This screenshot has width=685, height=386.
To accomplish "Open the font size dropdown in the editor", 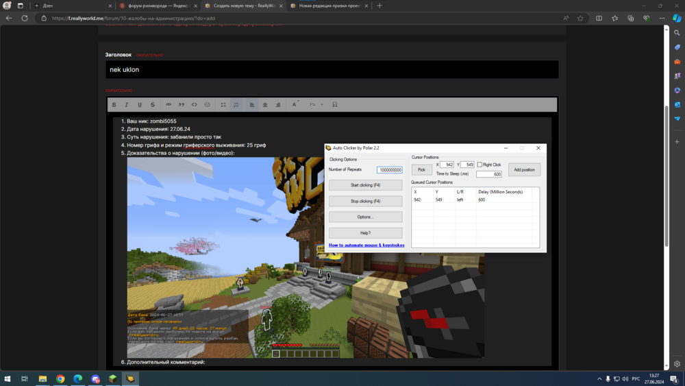I will pos(316,105).
